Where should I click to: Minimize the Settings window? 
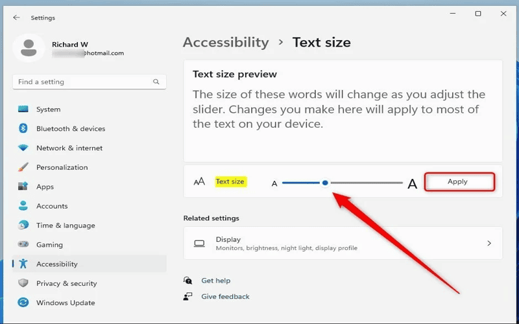[x=453, y=14]
